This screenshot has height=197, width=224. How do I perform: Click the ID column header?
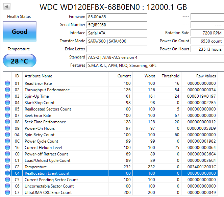(x=17, y=76)
